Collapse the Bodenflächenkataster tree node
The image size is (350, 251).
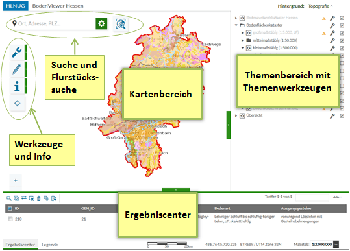(x=236, y=25)
